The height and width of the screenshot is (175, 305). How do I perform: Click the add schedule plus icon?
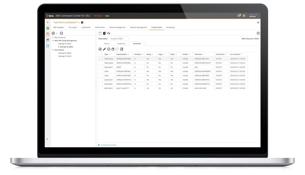[x=100, y=49]
